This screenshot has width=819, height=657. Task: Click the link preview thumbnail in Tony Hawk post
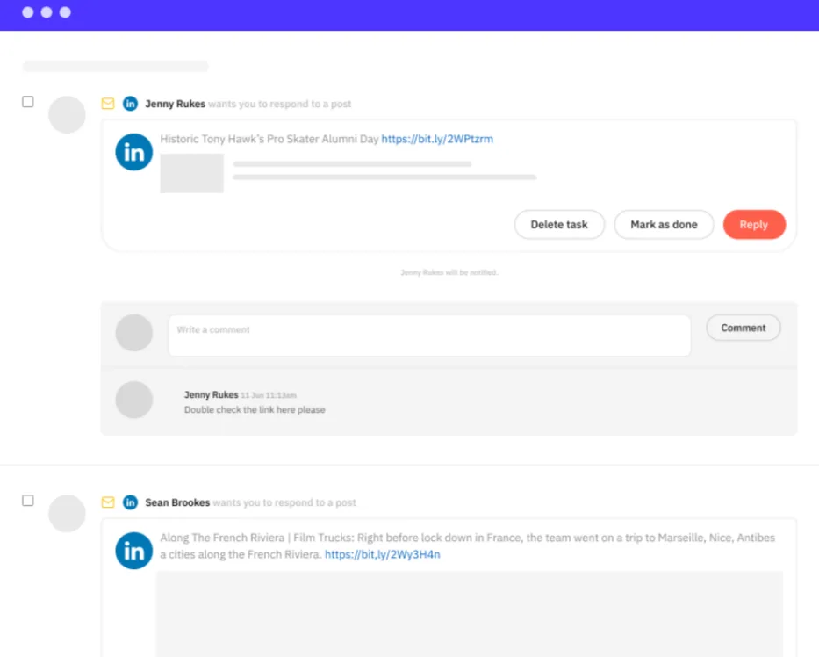(x=191, y=173)
